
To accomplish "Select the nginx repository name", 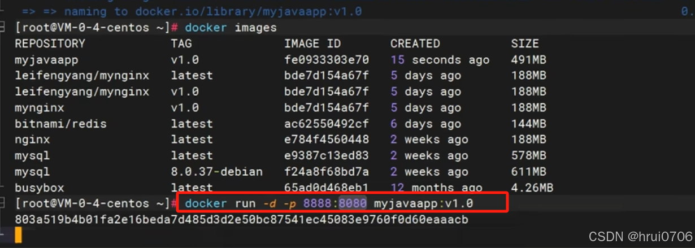I will pos(32,140).
